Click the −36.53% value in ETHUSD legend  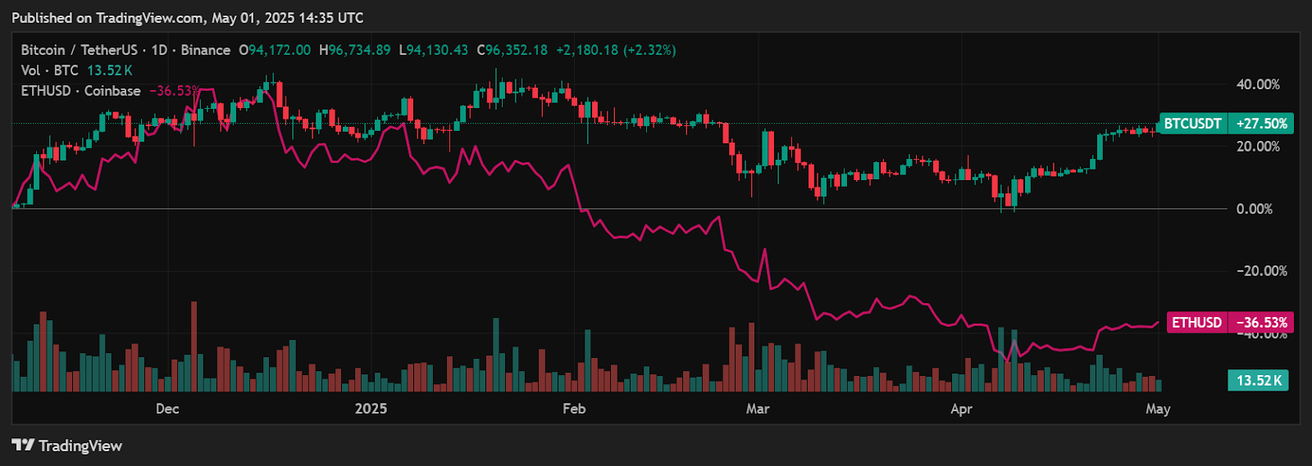pyautogui.click(x=175, y=91)
